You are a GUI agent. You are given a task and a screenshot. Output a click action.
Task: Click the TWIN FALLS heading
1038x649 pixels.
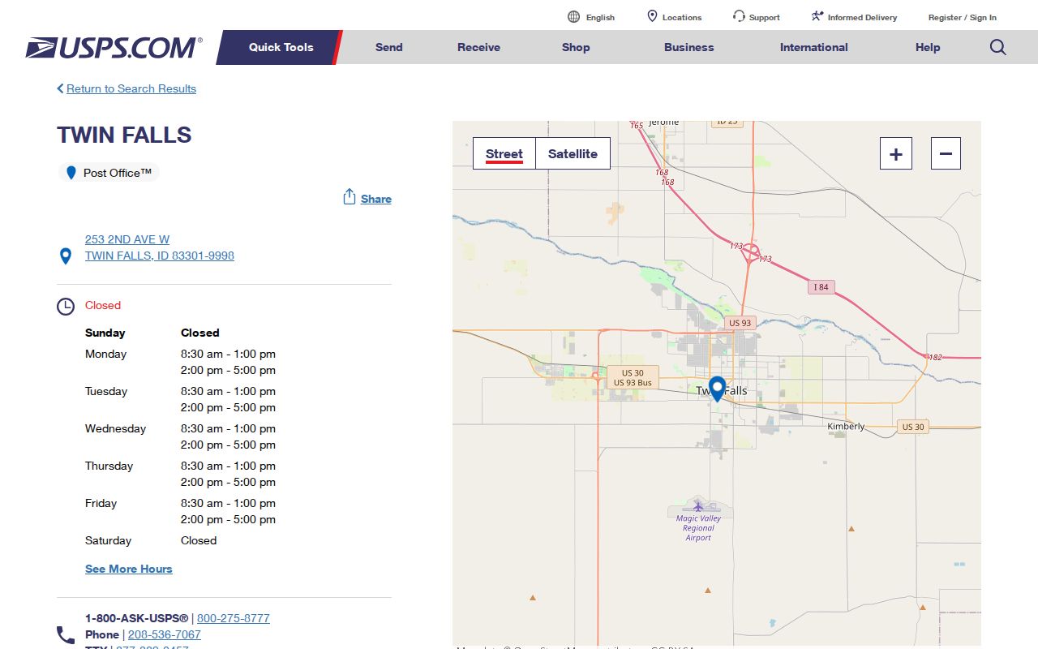pyautogui.click(x=124, y=135)
